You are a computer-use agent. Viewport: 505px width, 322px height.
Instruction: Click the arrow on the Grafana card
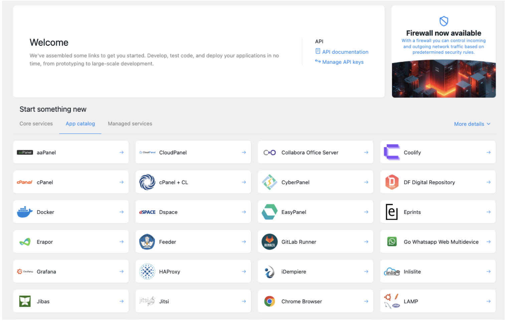[122, 272]
